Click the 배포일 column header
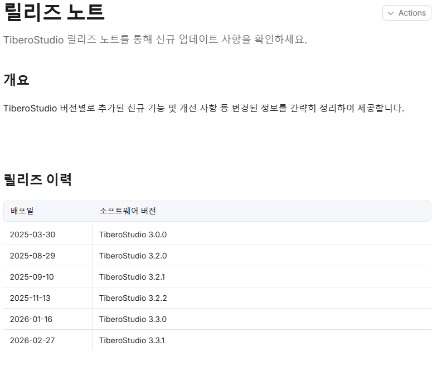 (22, 211)
